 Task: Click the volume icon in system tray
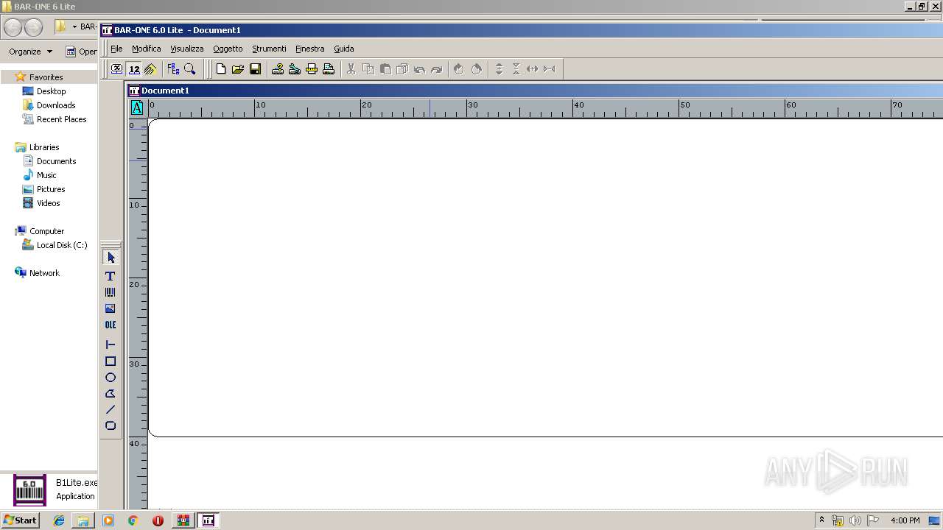point(855,520)
